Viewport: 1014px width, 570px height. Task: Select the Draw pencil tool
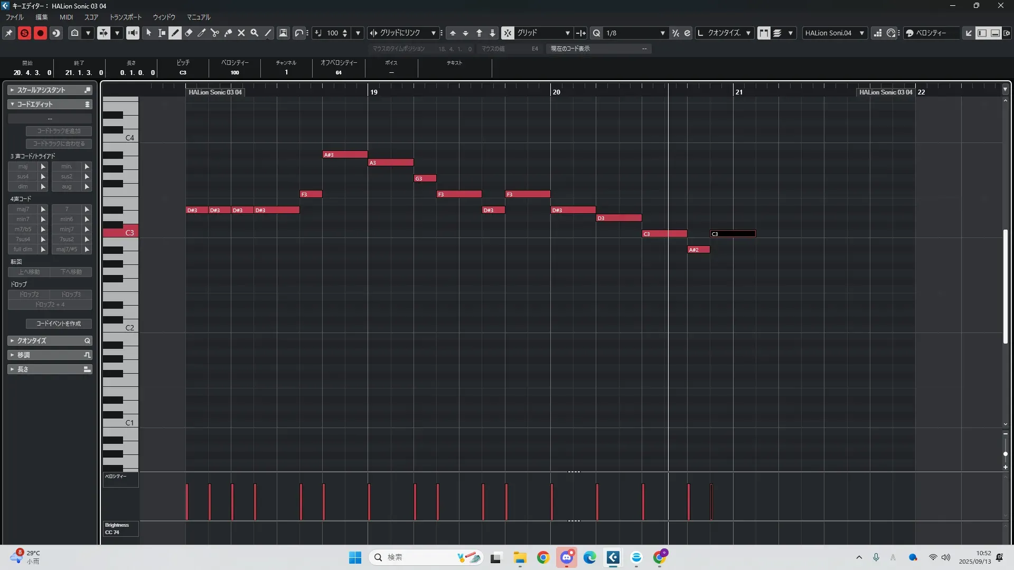pyautogui.click(x=175, y=33)
